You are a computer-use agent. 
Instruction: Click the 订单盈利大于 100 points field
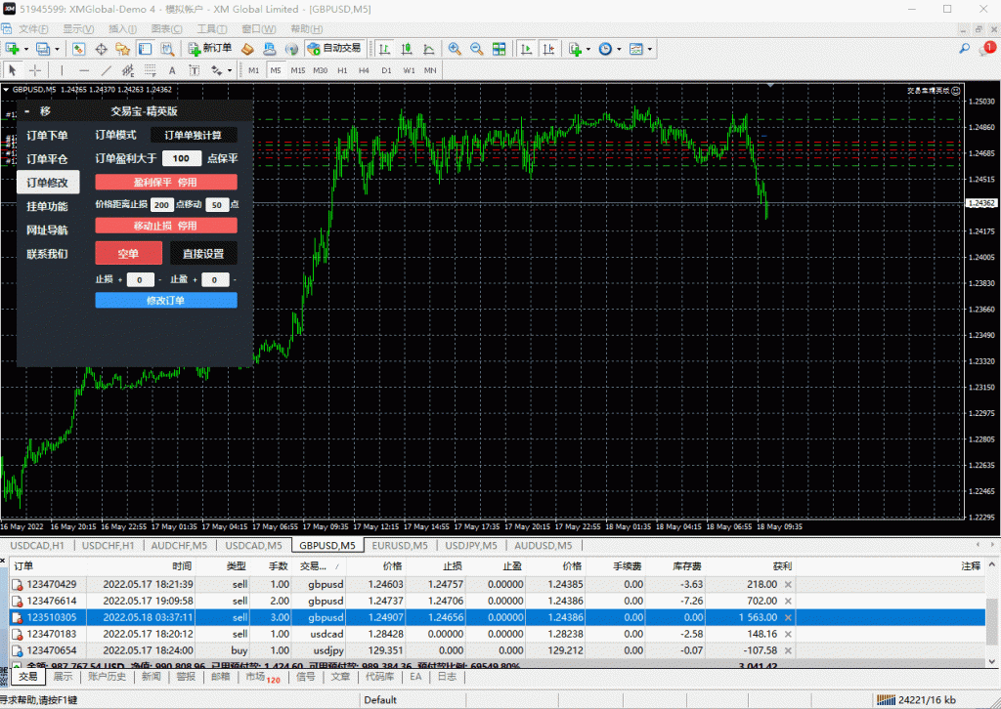tap(182, 158)
